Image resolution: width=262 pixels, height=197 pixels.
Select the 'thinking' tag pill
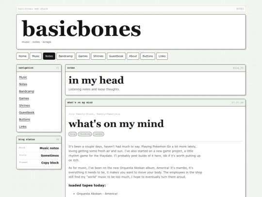point(85,134)
